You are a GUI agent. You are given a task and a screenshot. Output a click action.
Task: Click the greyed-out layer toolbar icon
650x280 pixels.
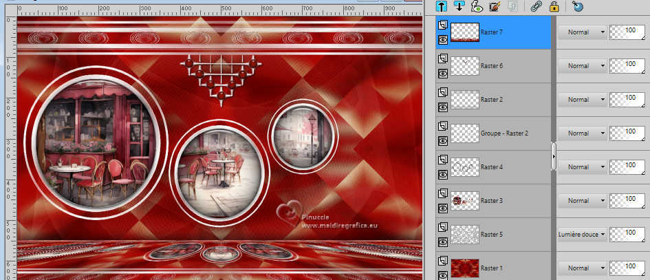coord(512,6)
